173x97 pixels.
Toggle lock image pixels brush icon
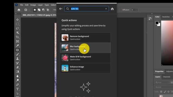(x=165, y=92)
